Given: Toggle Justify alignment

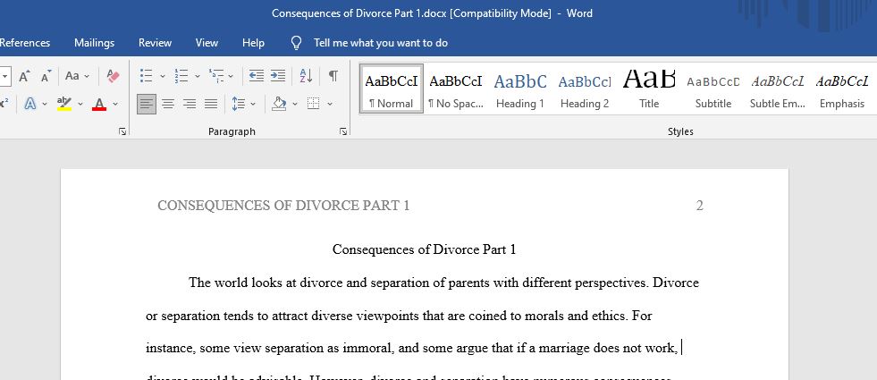Looking at the screenshot, I should (x=211, y=104).
